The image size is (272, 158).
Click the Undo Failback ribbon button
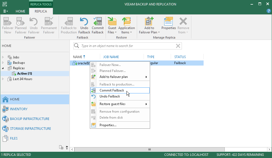84,25
